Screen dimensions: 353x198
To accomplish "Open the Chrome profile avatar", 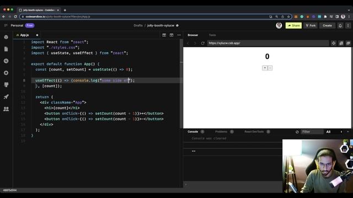I will (x=343, y=16).
